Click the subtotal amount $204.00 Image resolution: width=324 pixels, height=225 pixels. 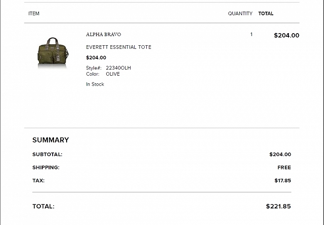280,154
